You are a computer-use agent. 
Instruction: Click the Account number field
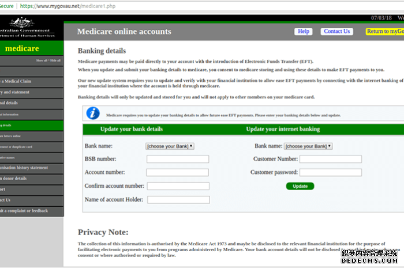click(x=178, y=173)
